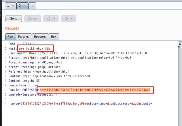Open a new tab with the ... tab
This screenshot has height=126, width=182.
click(32, 6)
